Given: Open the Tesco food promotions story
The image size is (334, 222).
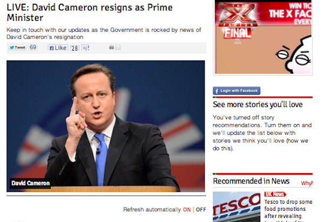Looking at the screenshot, I should (288, 211).
